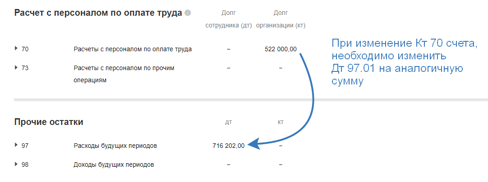The image size is (488, 182).
Task: Click the 'Долг сотрудника (дт)' column header
Action: (x=228, y=19)
